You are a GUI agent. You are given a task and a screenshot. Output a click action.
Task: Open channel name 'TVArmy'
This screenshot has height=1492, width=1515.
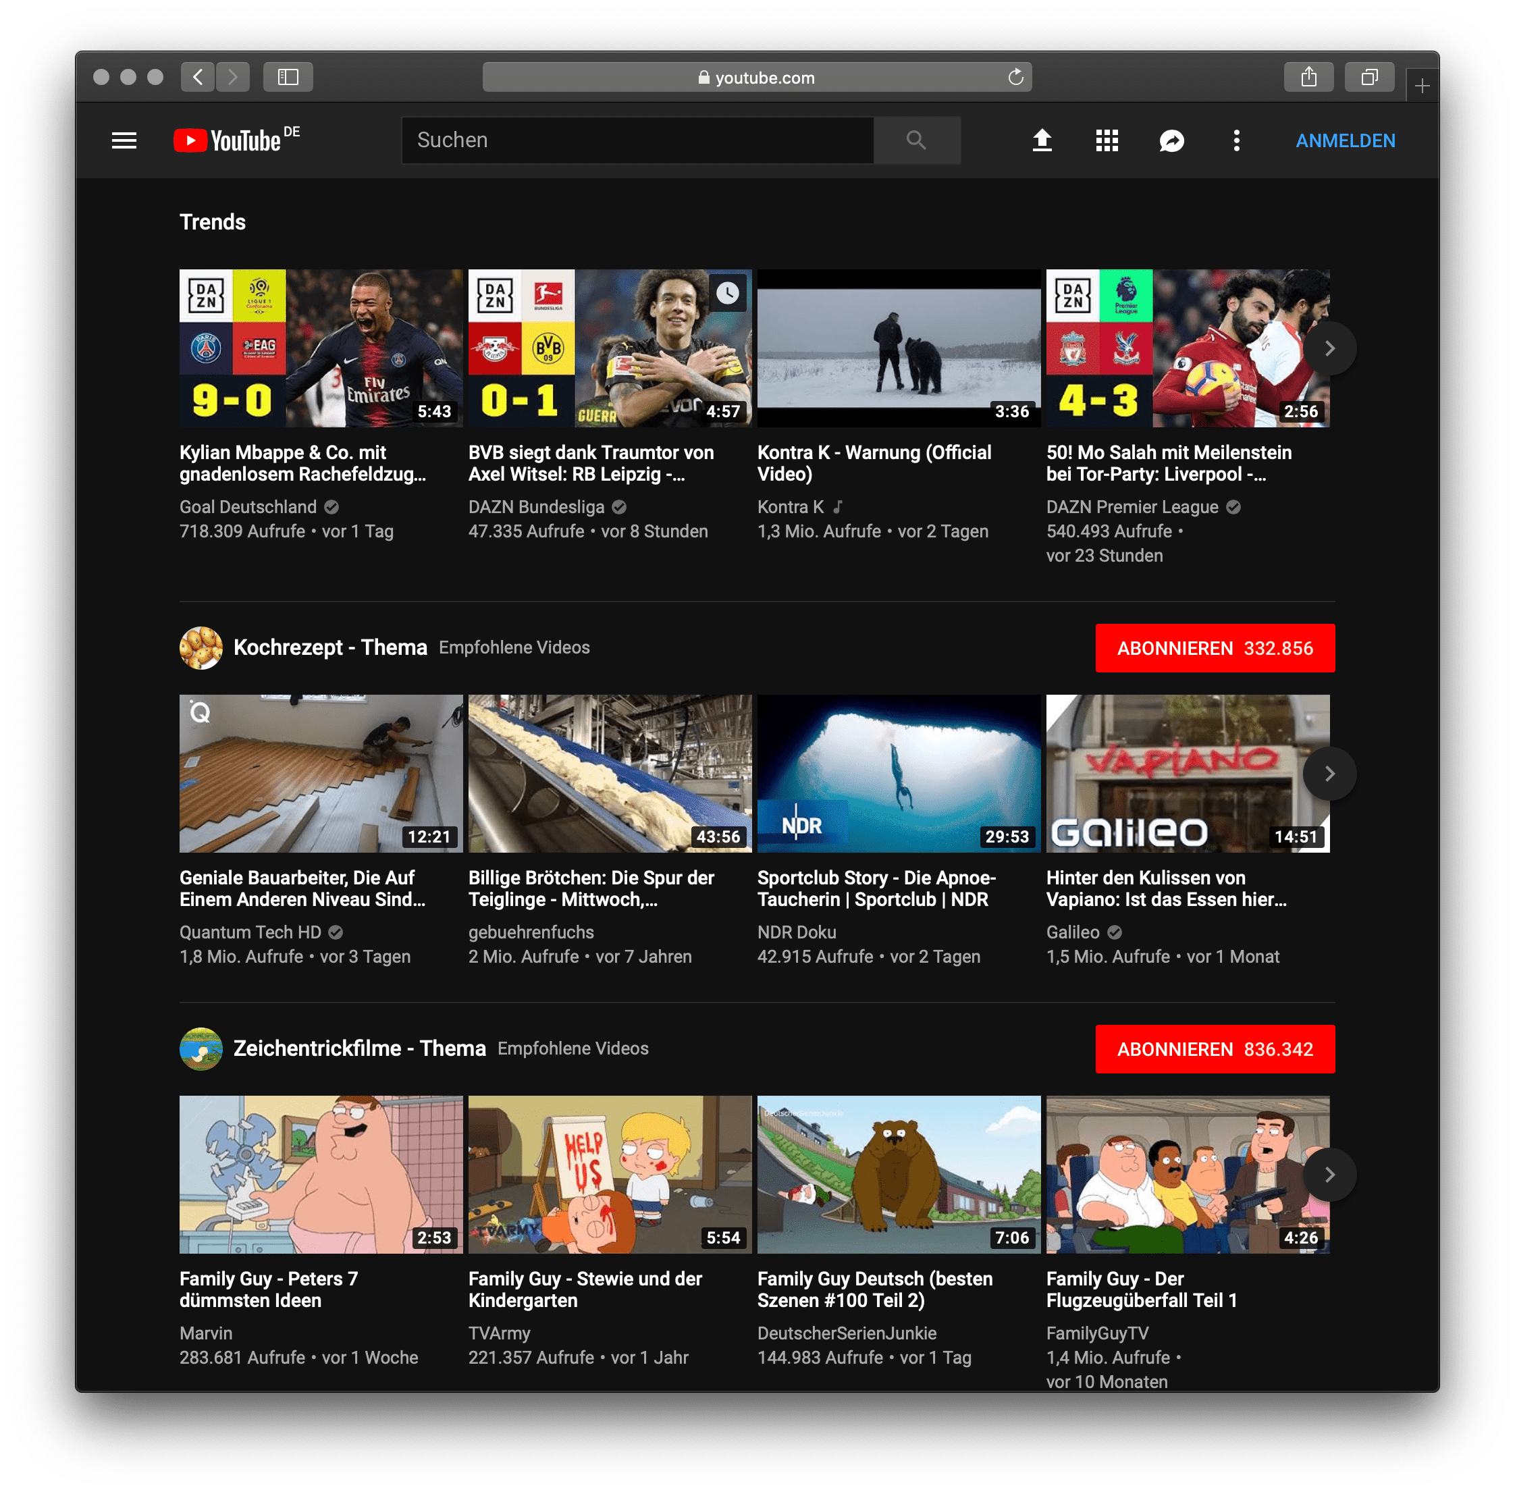pos(499,1333)
